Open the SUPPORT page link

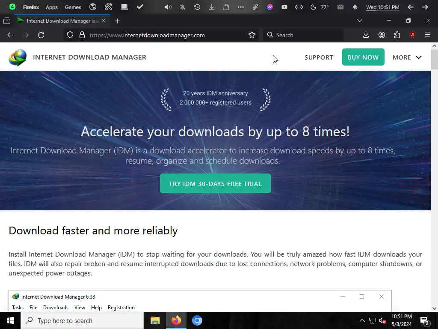(319, 57)
